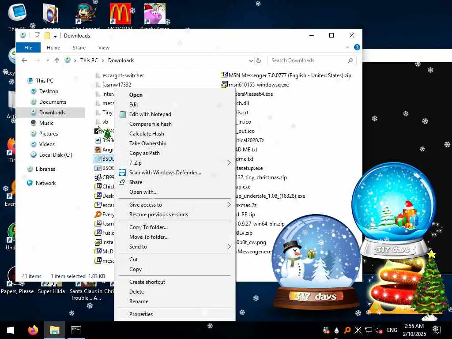The width and height of the screenshot is (452, 339).
Task: Click the Scan with Windows Defender entry
Action: (x=175, y=173)
